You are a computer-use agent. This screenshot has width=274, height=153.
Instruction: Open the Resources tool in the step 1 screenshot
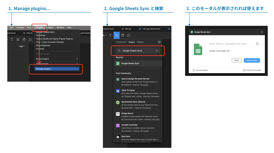click(x=18, y=39)
